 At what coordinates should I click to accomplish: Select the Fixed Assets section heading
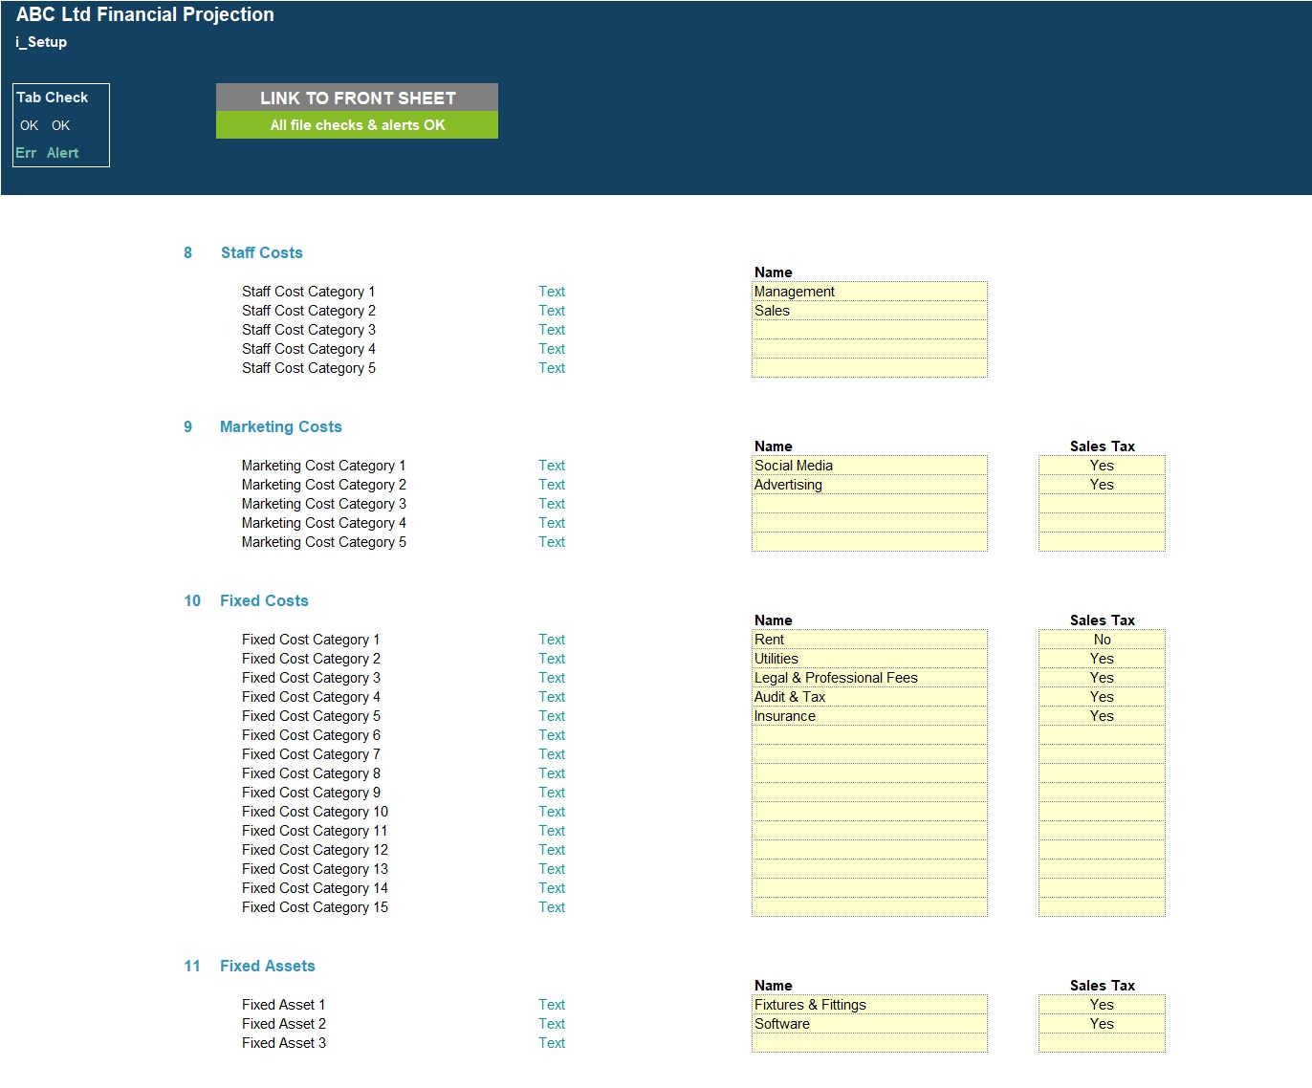pyautogui.click(x=267, y=966)
